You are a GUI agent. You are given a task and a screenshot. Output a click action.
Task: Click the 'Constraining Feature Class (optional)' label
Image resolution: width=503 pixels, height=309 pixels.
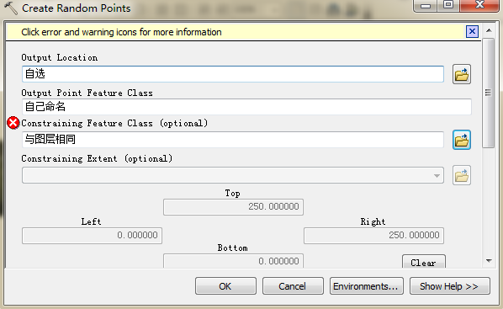click(114, 123)
